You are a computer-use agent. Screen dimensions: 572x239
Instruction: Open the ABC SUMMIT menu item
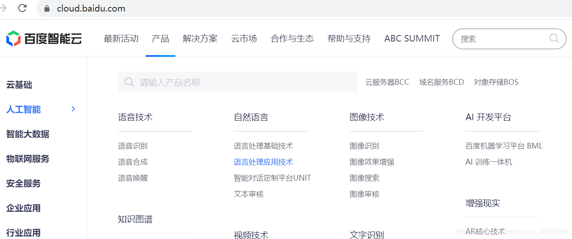click(412, 39)
